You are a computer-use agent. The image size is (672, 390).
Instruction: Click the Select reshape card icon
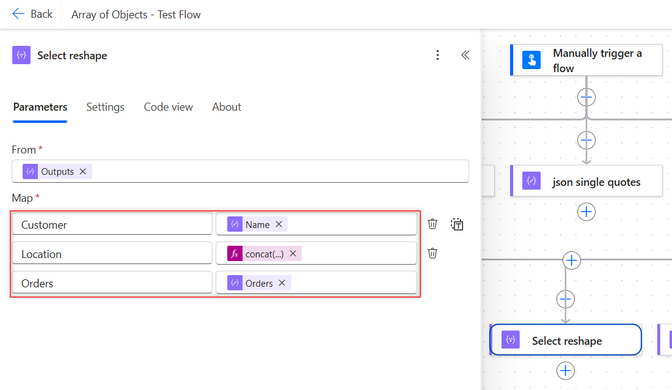(x=511, y=340)
